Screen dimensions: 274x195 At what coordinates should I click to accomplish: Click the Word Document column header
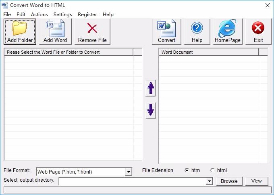(x=209, y=52)
